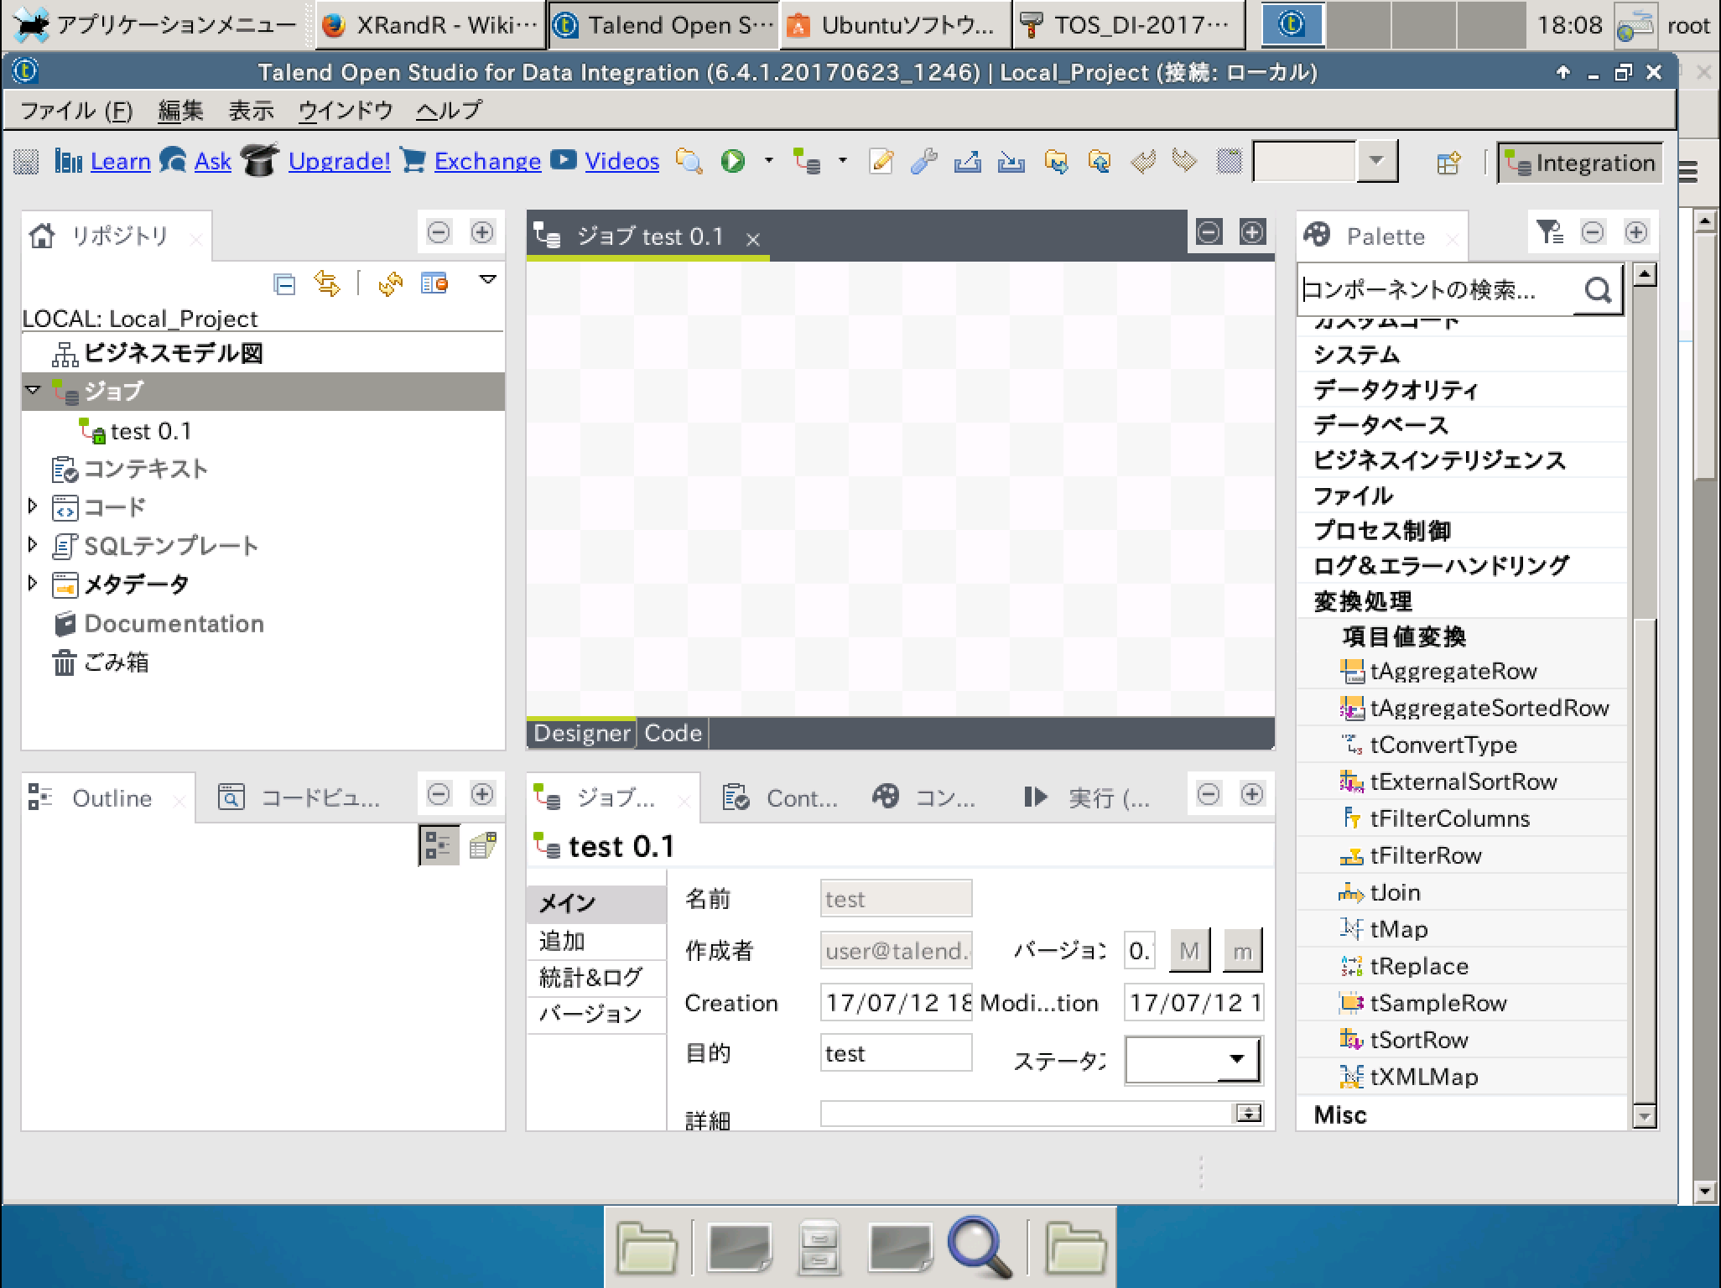Switch the editor to the Code view

pyautogui.click(x=673, y=733)
